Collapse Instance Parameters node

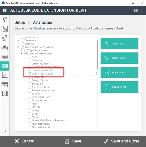(22, 54)
